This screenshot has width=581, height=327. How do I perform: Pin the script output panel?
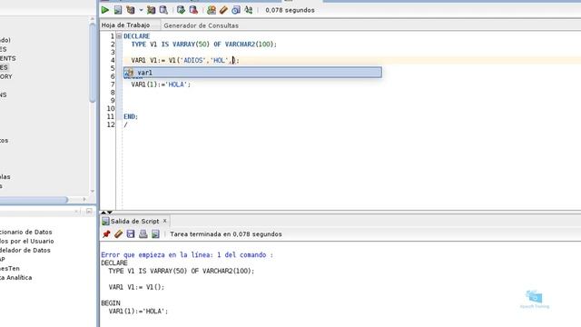pos(106,234)
